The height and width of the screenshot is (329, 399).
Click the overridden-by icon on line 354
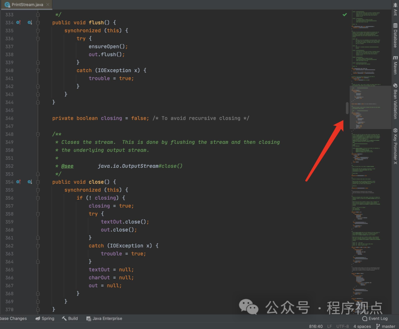(x=30, y=182)
